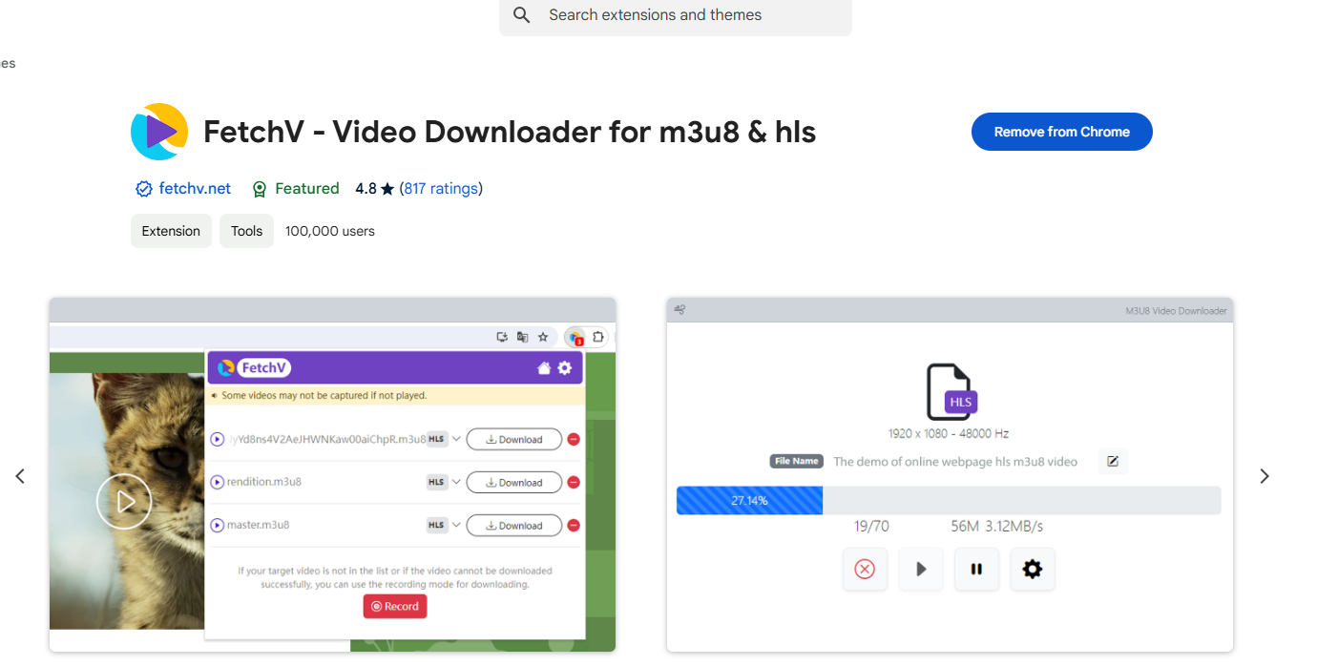The height and width of the screenshot is (666, 1338).
Task: Click the megaphone icon in the yellow notice bar
Action: click(x=215, y=395)
